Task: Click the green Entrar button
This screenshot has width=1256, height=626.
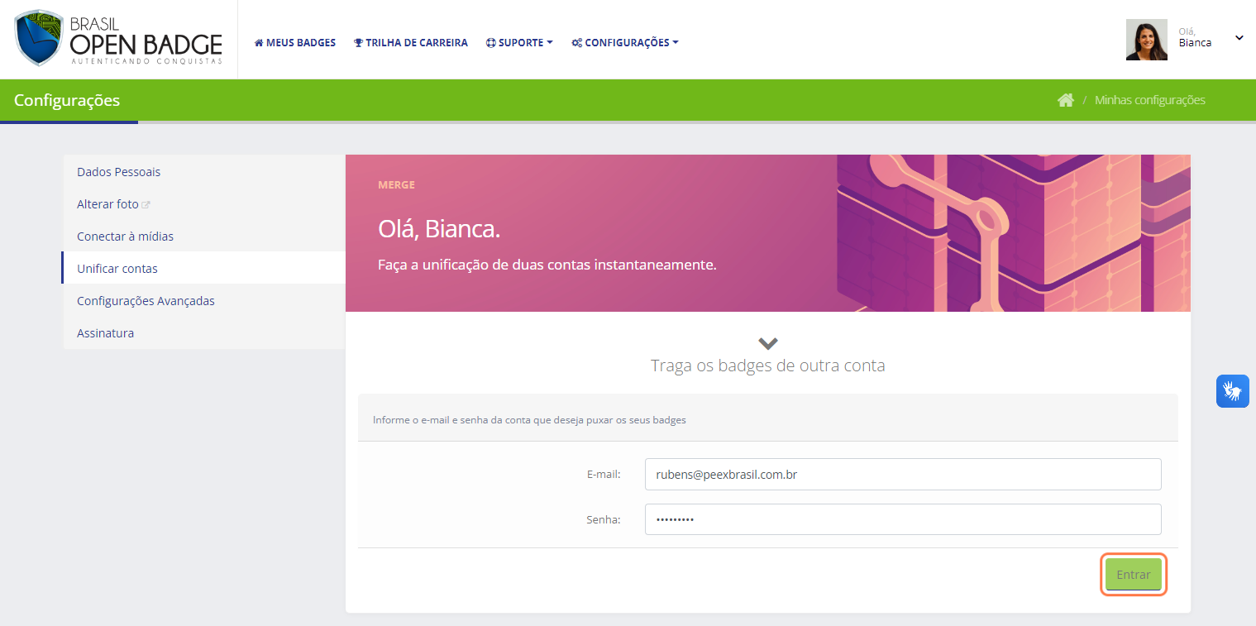Action: (x=1134, y=575)
